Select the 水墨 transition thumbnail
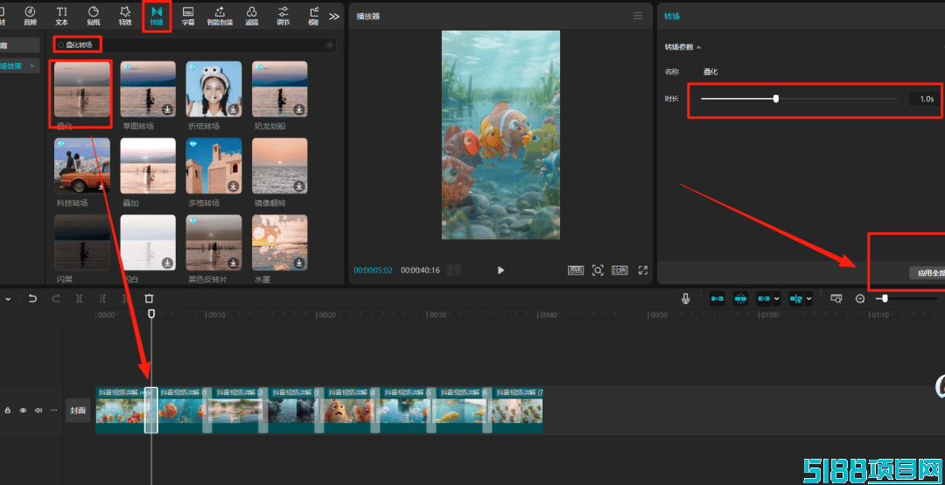 [x=280, y=243]
